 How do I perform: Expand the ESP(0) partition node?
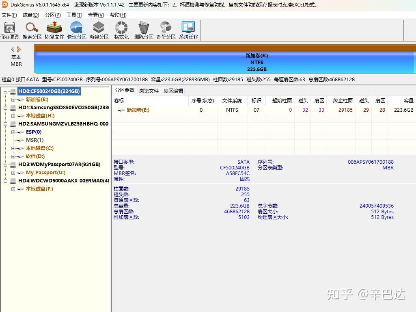(x=13, y=132)
